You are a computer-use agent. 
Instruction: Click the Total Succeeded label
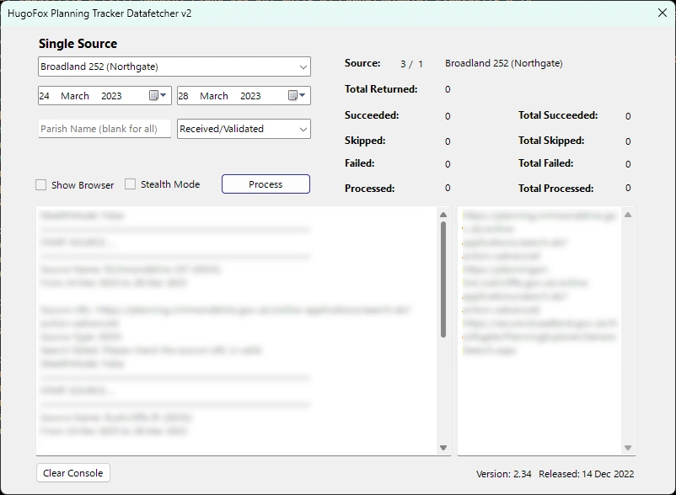[558, 115]
